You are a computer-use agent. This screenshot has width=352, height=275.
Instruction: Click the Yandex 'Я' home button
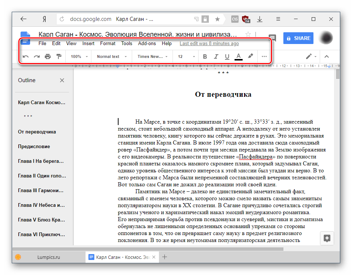tap(44, 19)
